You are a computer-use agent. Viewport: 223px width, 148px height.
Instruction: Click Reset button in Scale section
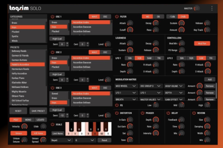pos(104,140)
